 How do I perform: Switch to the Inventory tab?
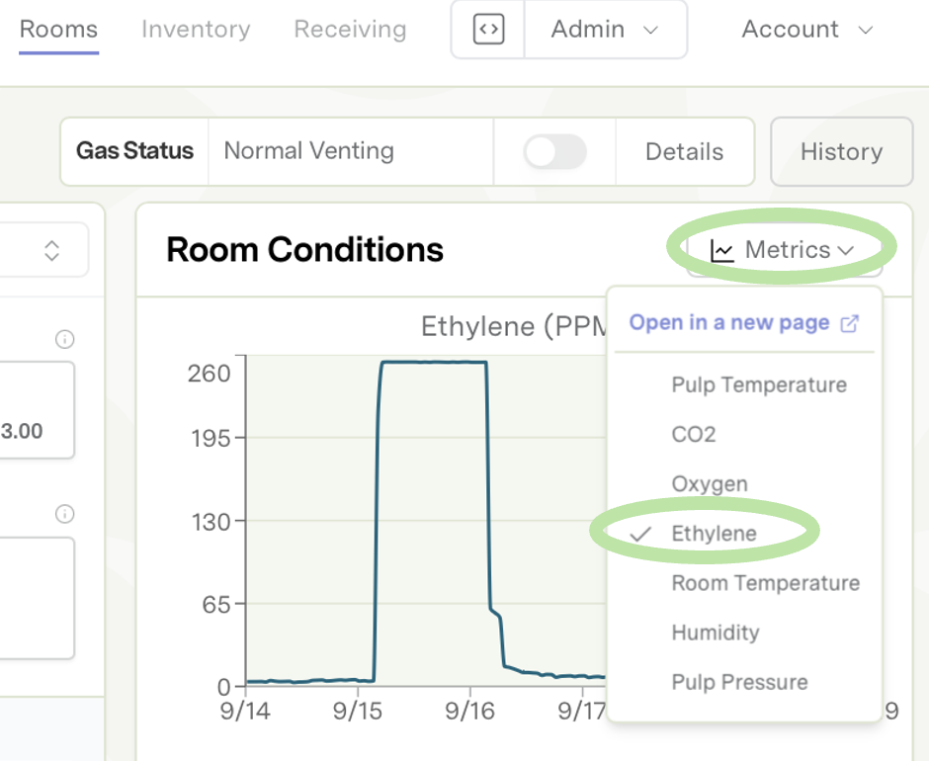[196, 30]
